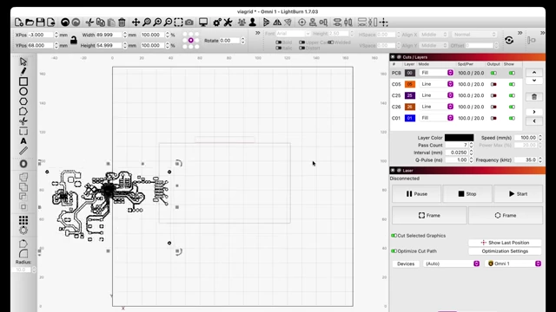Open Mode dropdown for C05 layer

click(x=436, y=84)
